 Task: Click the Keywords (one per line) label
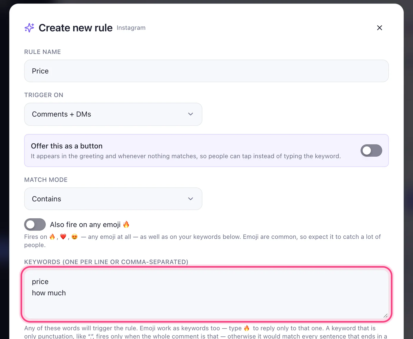(106, 262)
